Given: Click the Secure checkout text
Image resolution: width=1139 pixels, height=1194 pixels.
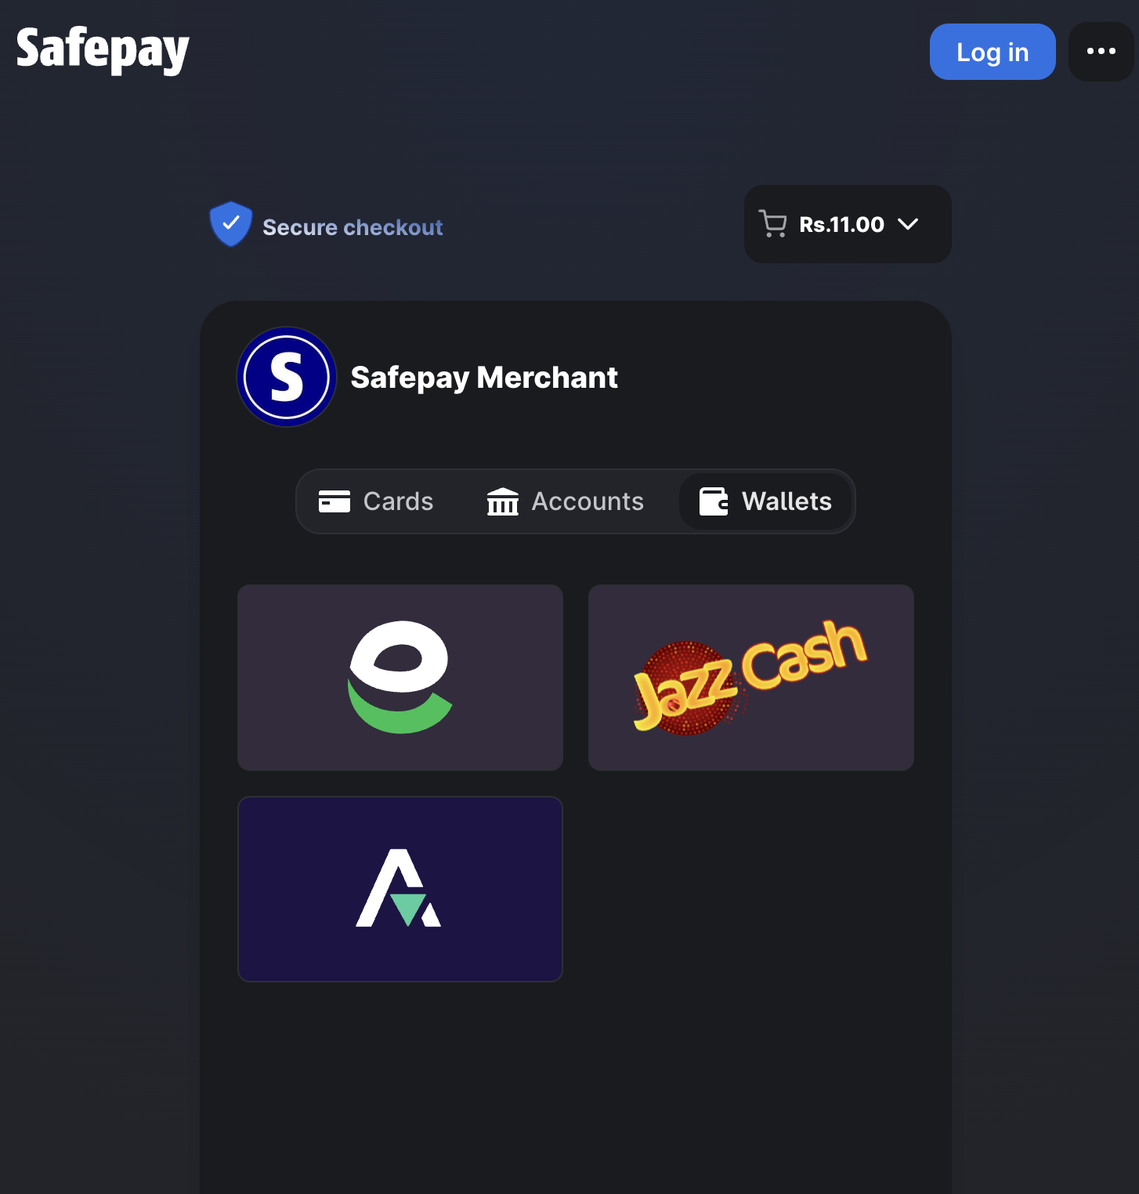Looking at the screenshot, I should tap(353, 227).
